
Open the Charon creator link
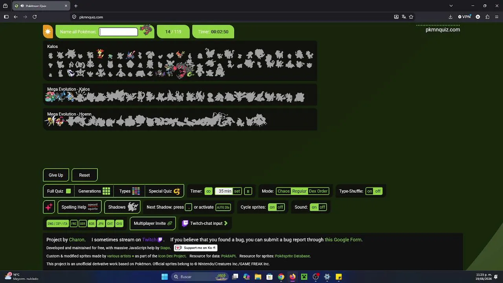click(77, 240)
